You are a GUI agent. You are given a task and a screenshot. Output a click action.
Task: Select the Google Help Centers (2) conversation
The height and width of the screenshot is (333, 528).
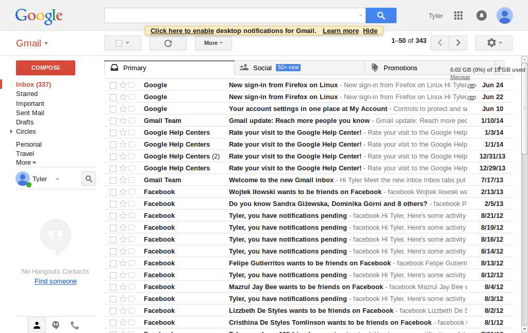[x=113, y=156]
